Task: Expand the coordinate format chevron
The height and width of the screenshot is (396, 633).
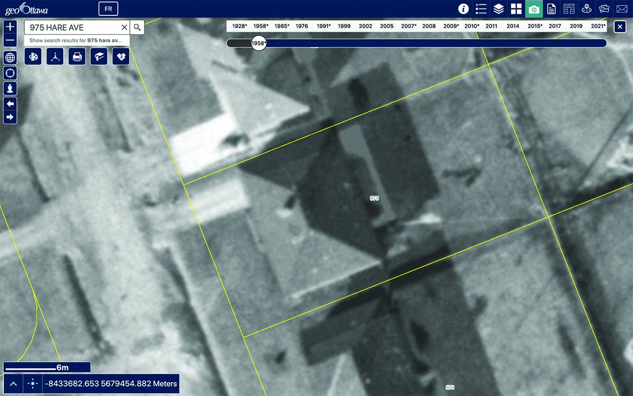Action: tap(14, 384)
